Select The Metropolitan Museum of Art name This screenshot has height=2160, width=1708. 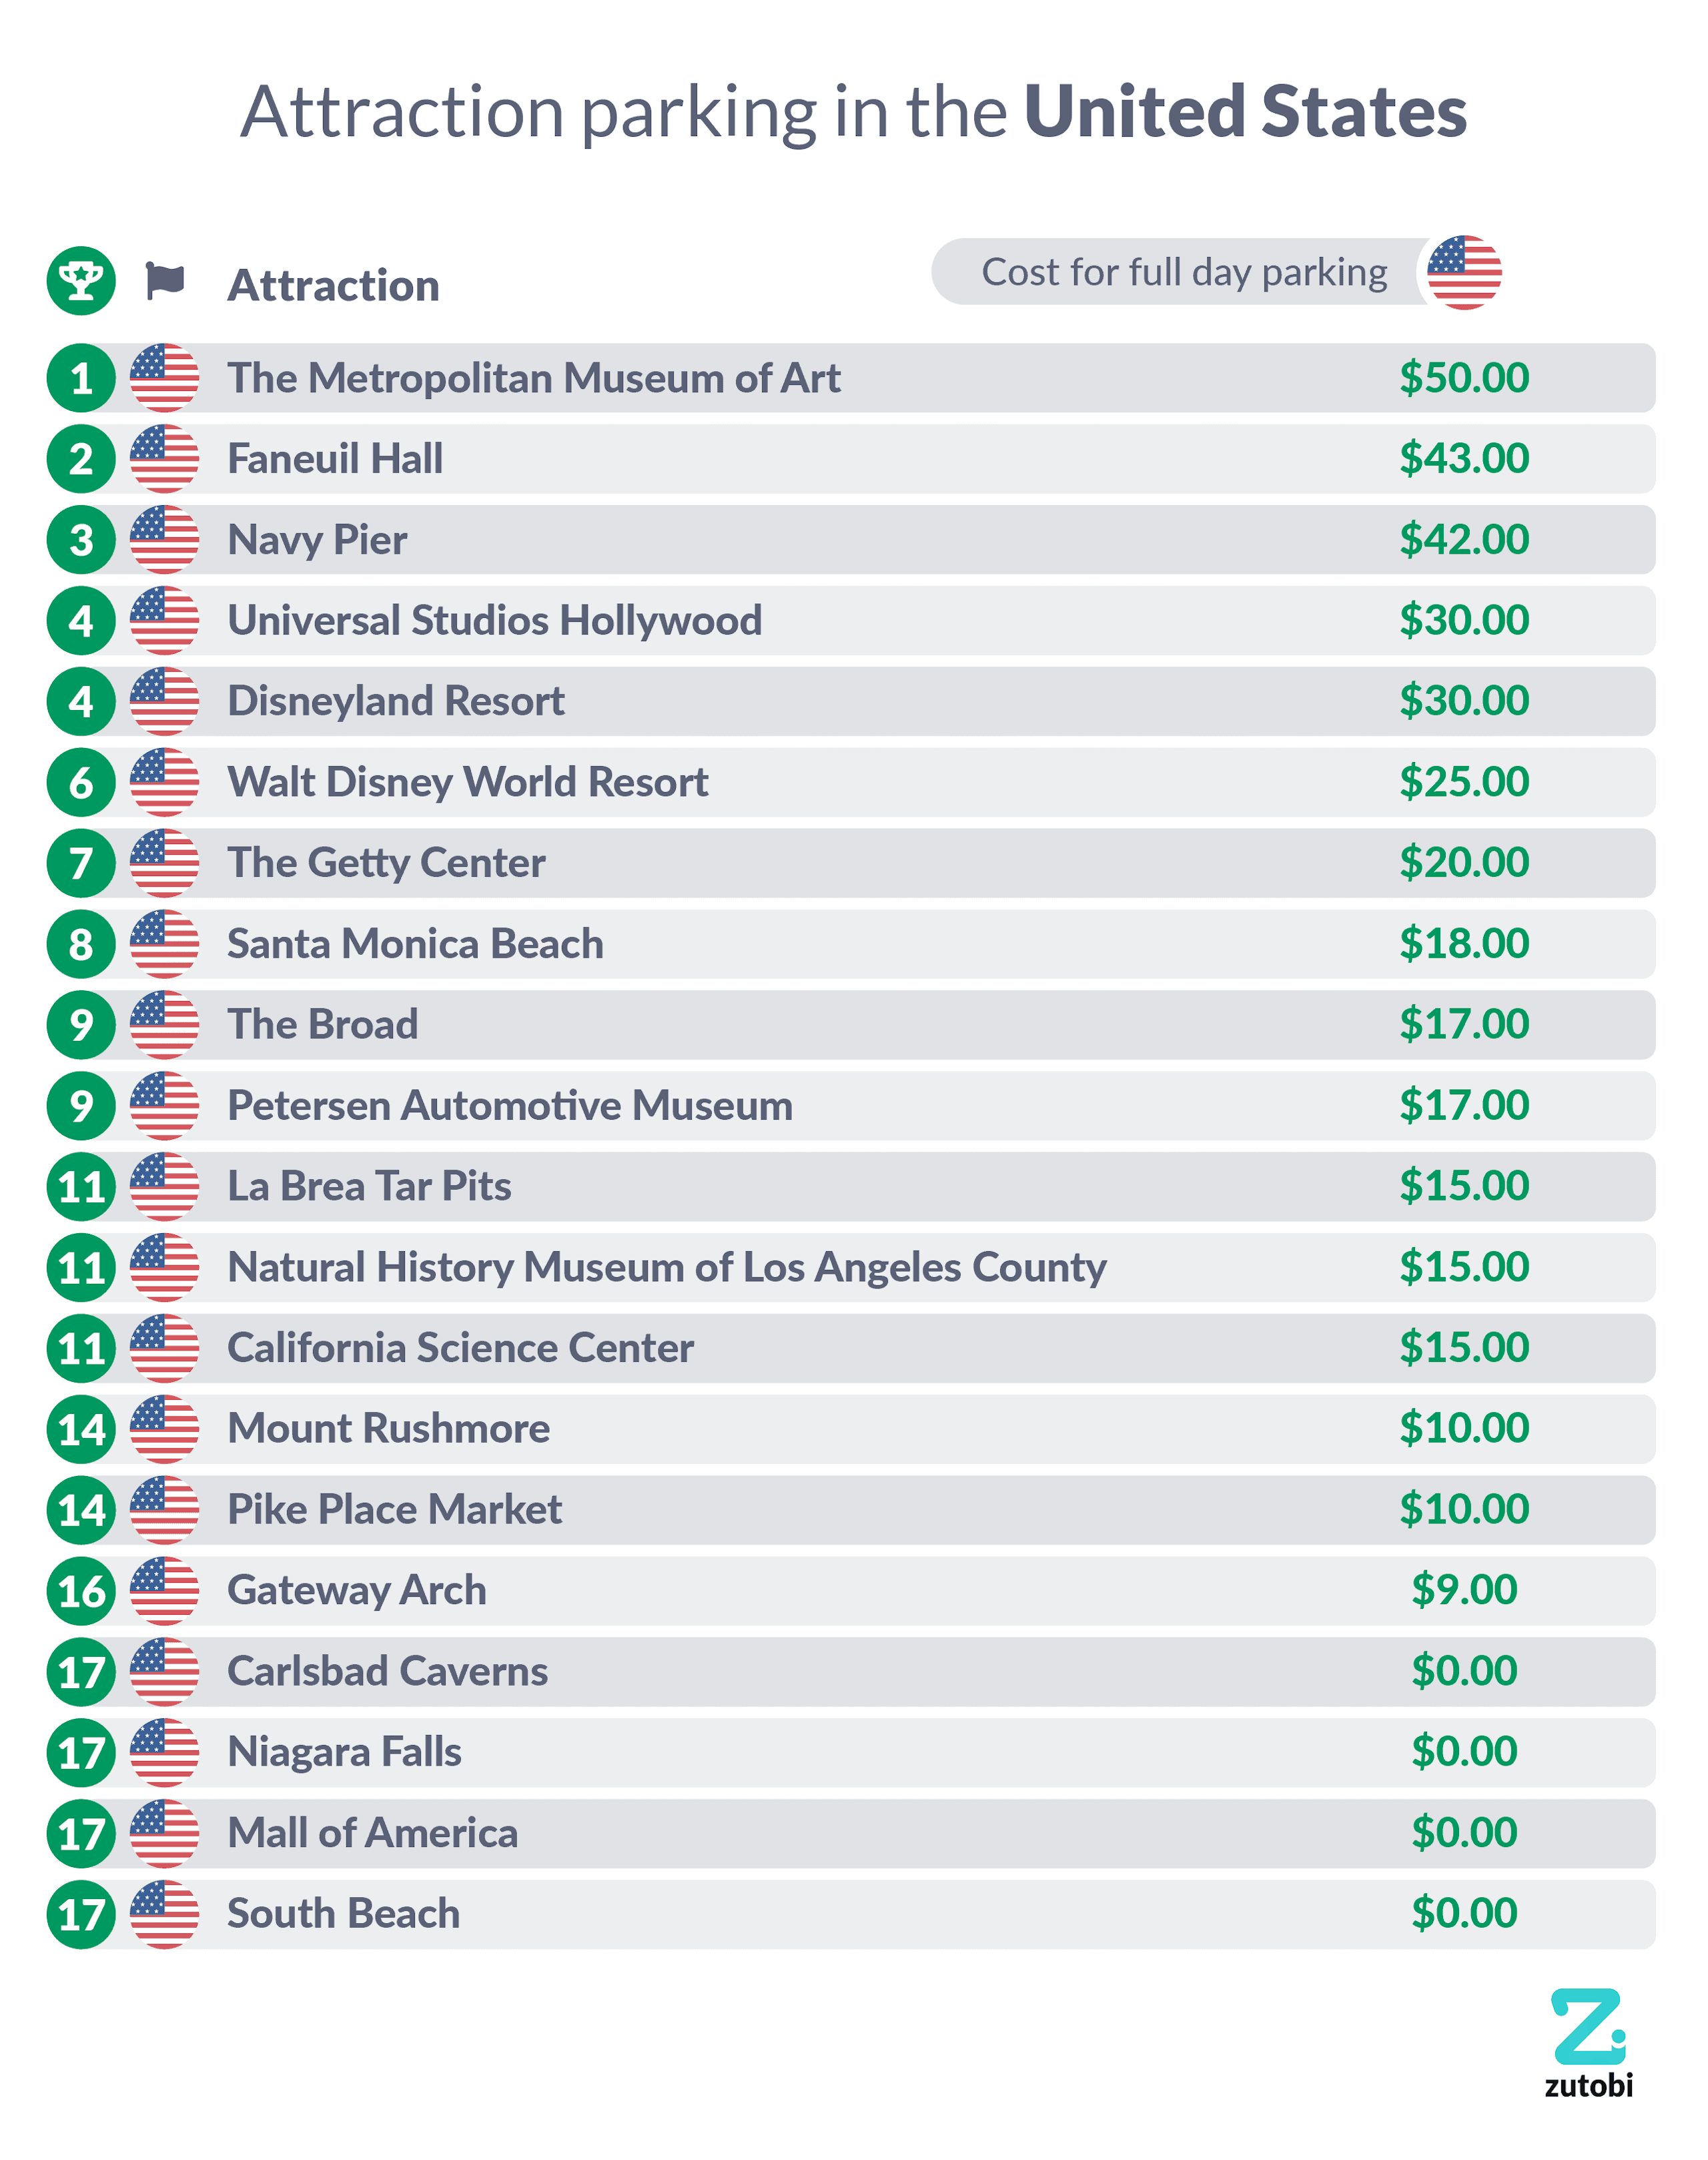tap(533, 378)
